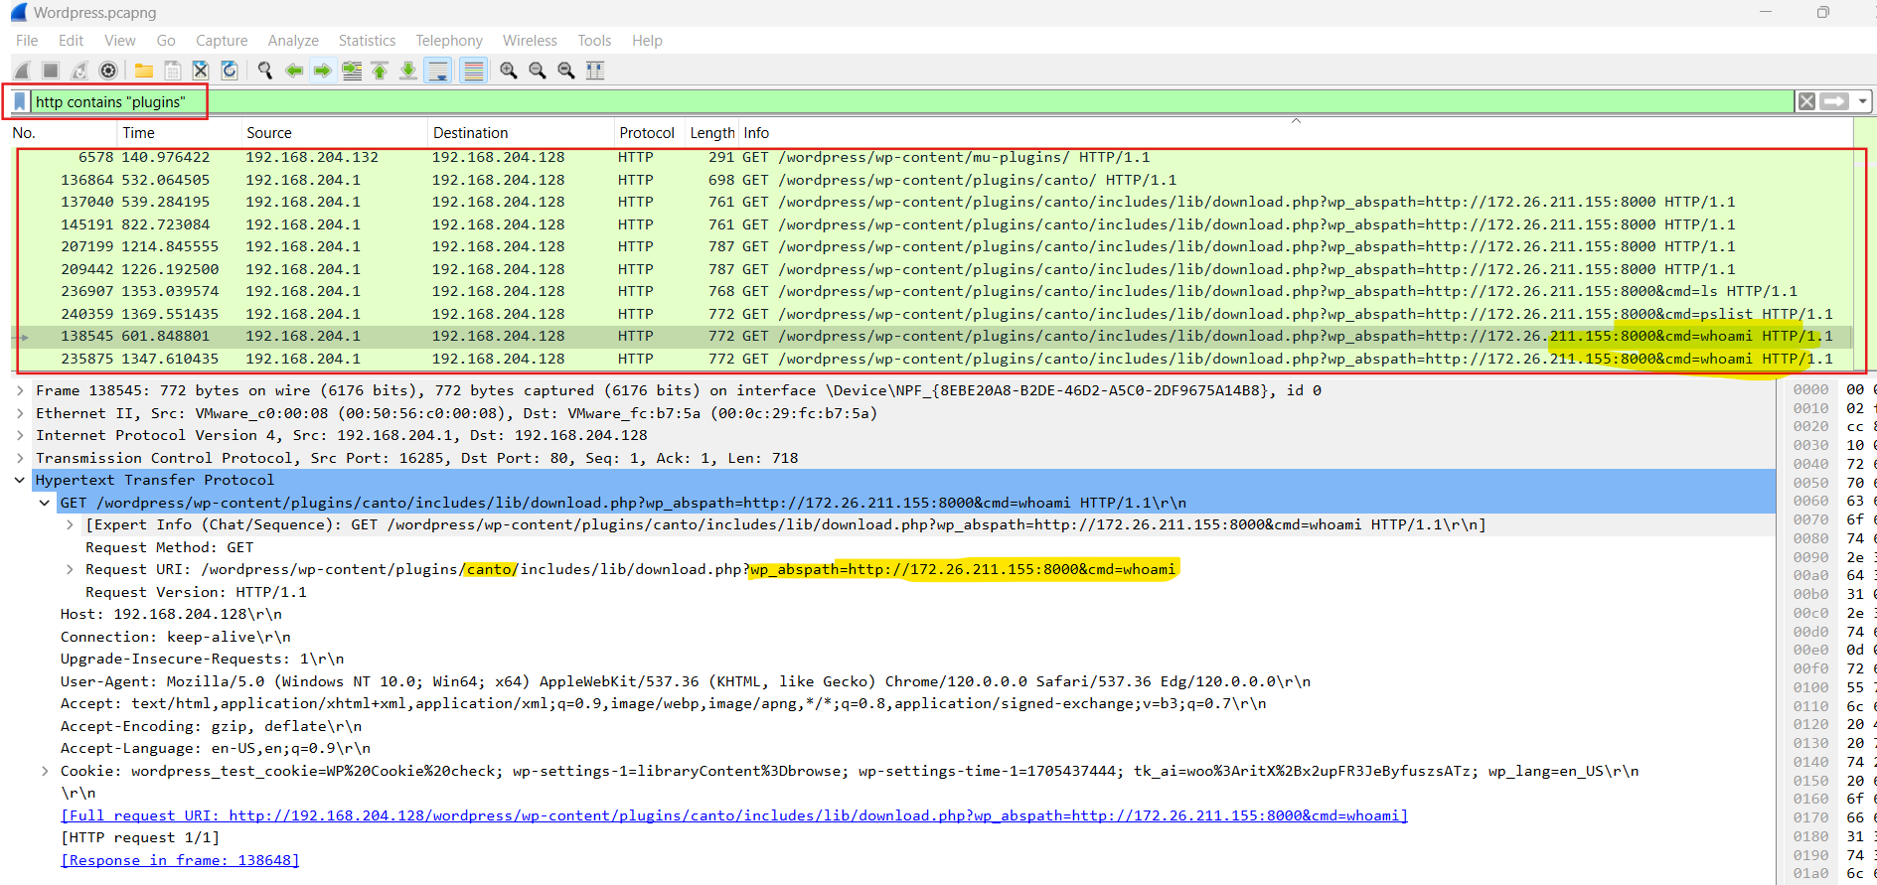Collapse the GET request line subtree
This screenshot has height=885, width=1877.
pyautogui.click(x=45, y=503)
